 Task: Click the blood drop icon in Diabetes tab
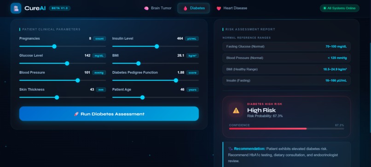click(x=185, y=8)
